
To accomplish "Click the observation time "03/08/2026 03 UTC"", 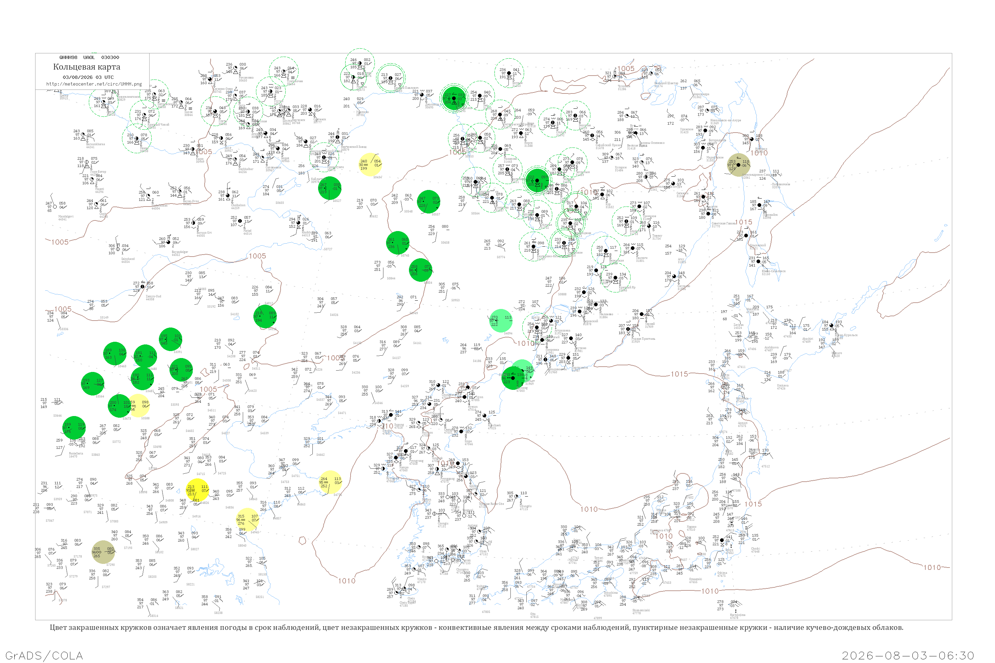I will point(88,77).
